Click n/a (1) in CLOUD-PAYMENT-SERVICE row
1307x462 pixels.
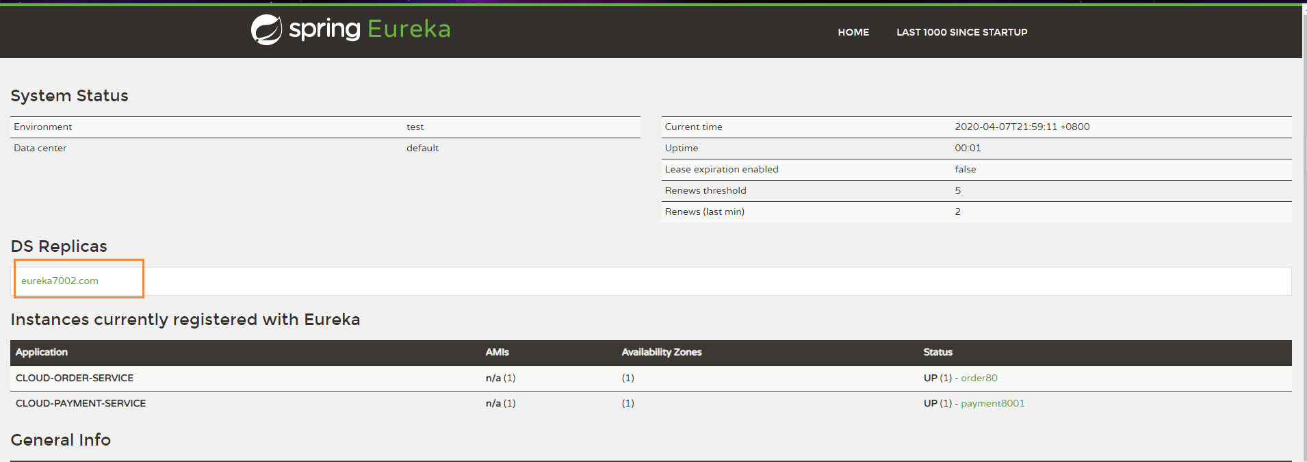[500, 403]
